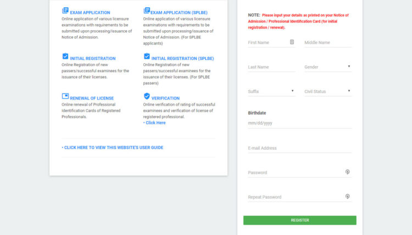412x235 pixels.
Task: Follow the Click Here verification link
Action: point(154,123)
